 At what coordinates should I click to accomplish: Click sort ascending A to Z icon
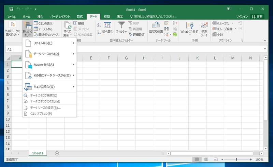tap(99, 25)
